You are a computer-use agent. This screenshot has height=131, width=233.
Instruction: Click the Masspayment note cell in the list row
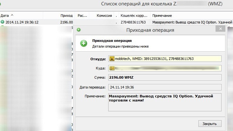click(x=192, y=22)
